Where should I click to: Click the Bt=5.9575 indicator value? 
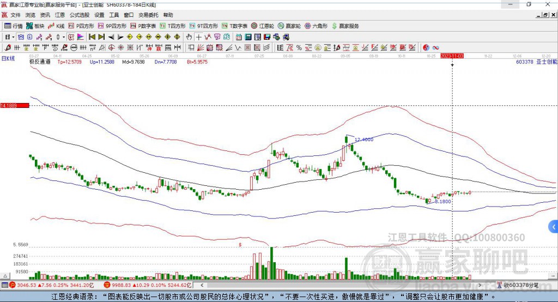coord(197,62)
